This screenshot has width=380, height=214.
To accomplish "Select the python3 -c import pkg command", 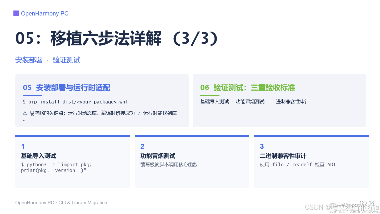I will click(x=56, y=168).
